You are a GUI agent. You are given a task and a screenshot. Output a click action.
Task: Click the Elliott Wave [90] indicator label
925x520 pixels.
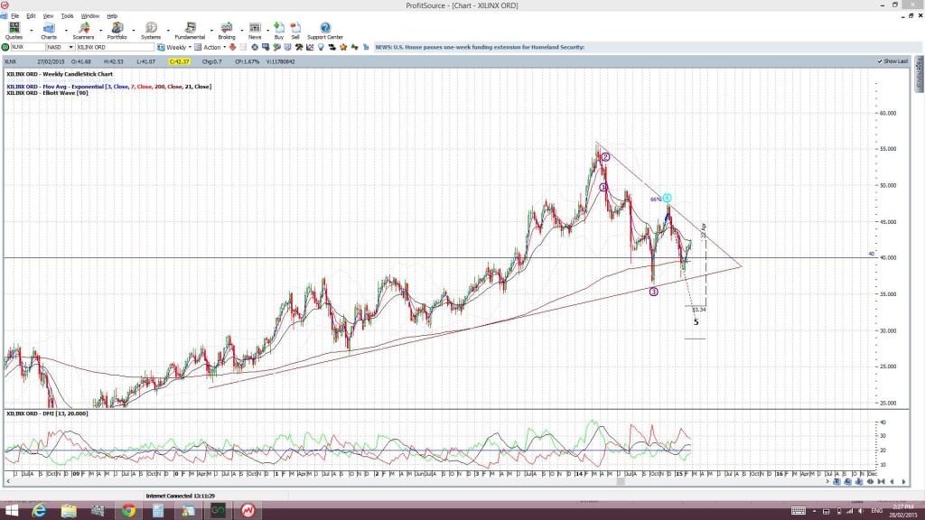tap(47, 93)
